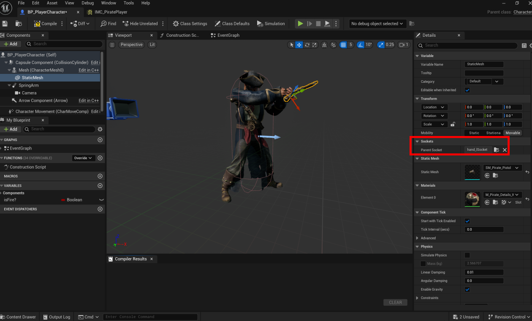Screen dimensions: 532x321
Task: Activate the rotate gizmo tool
Action: pyautogui.click(x=307, y=45)
